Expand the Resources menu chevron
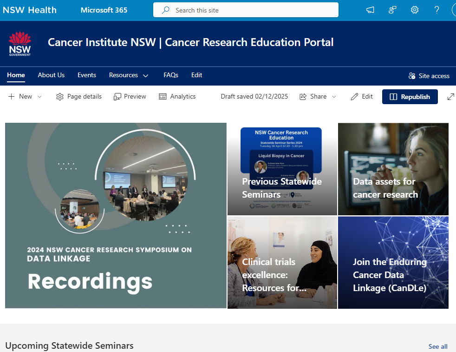 click(x=146, y=76)
